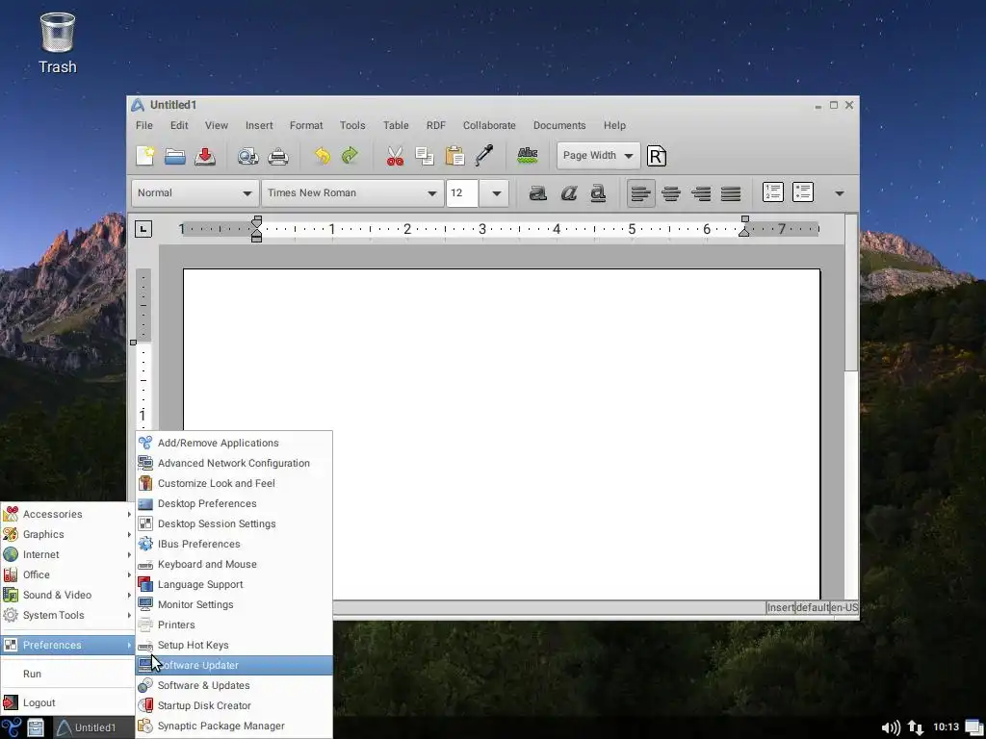The image size is (986, 739).
Task: Open the Times New Roman font dropdown
Action: pos(352,192)
